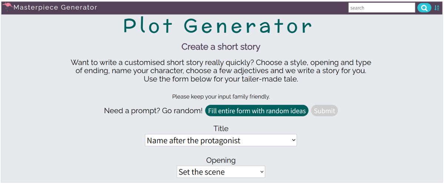The height and width of the screenshot is (184, 444).
Task: Click the intro paragraph about customised short stories
Action: tap(221, 70)
